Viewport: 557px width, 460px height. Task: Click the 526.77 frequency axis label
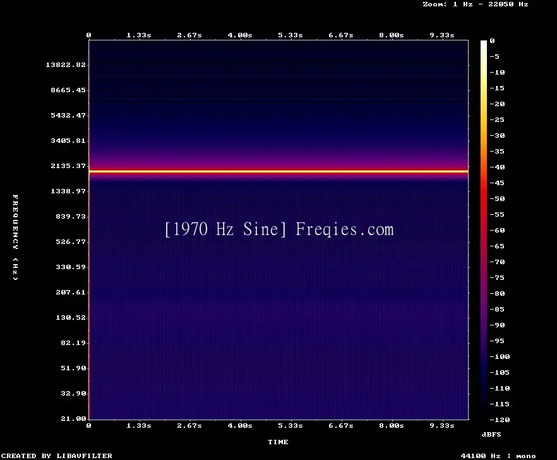71,241
